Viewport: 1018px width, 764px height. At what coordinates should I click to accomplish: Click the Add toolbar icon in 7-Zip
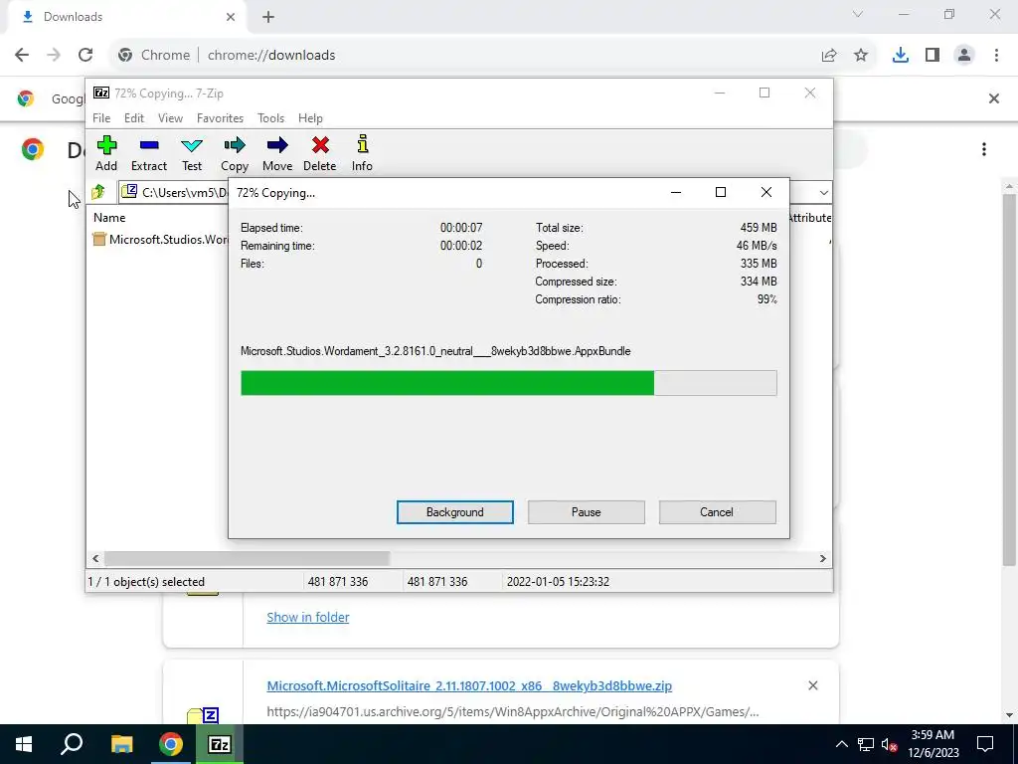[x=106, y=153]
